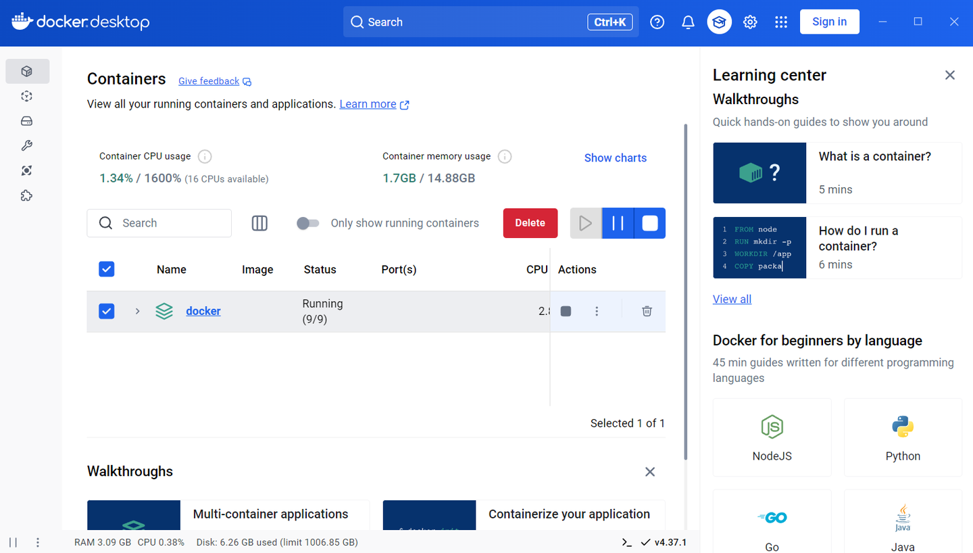Open the three-dot actions menu for docker
Image resolution: width=973 pixels, height=553 pixels.
[x=597, y=311]
